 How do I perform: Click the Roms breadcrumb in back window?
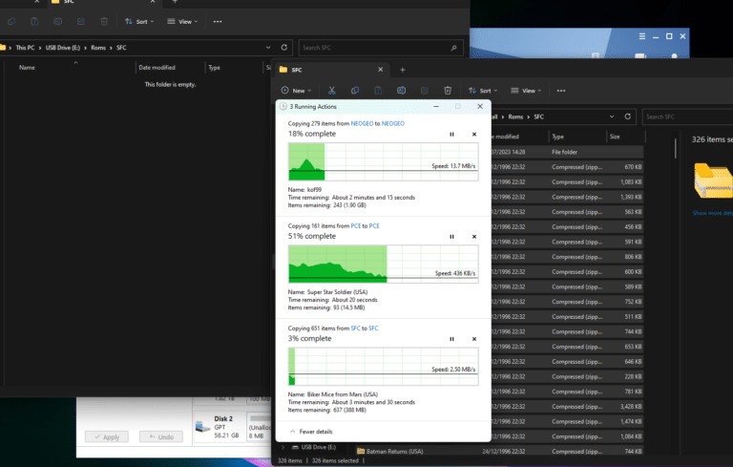click(98, 47)
